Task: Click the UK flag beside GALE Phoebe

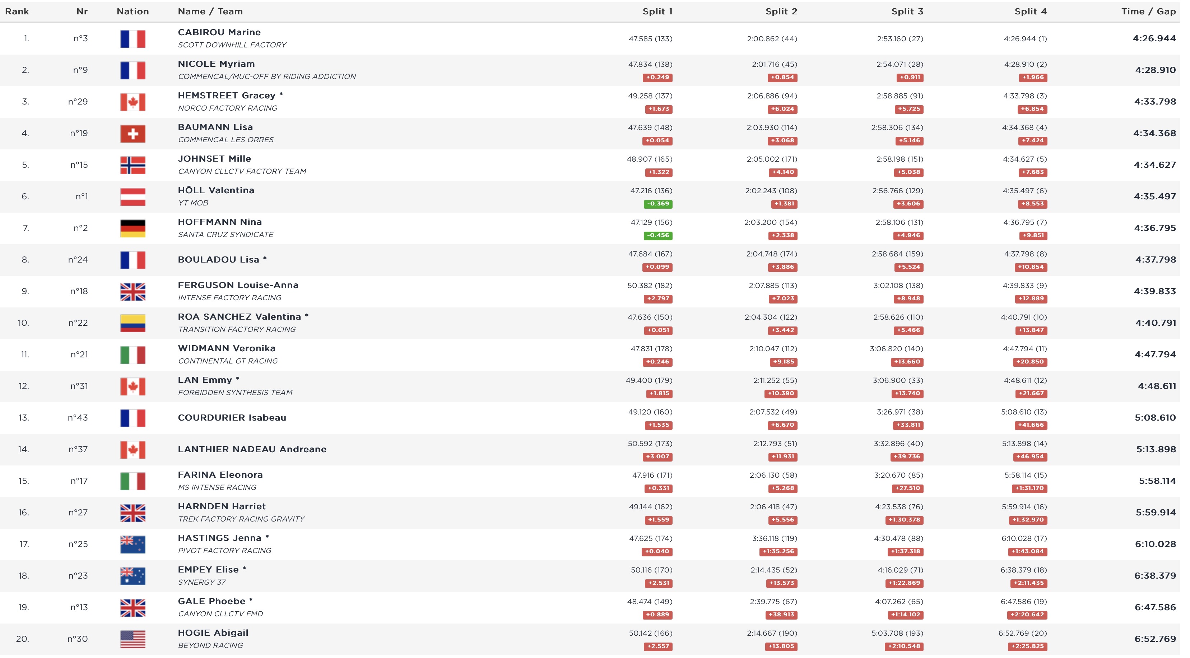Action: click(x=134, y=608)
